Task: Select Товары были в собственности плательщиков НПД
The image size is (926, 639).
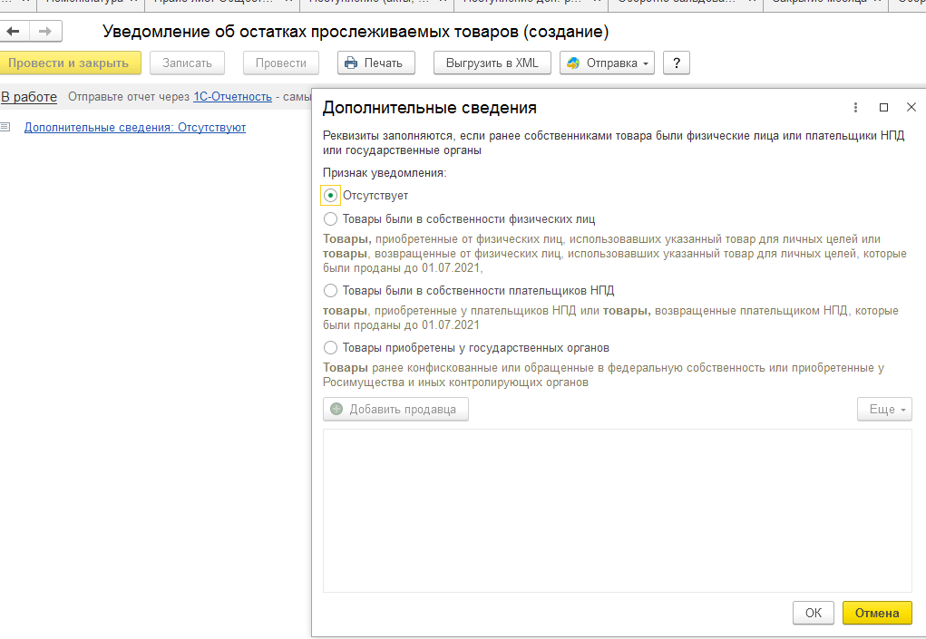Action: (x=331, y=290)
